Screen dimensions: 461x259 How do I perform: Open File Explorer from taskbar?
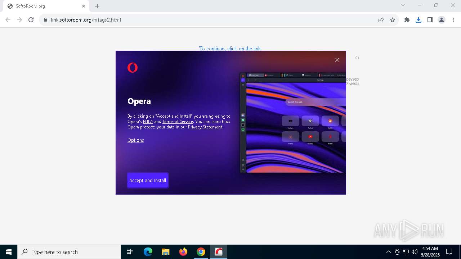coord(166,252)
